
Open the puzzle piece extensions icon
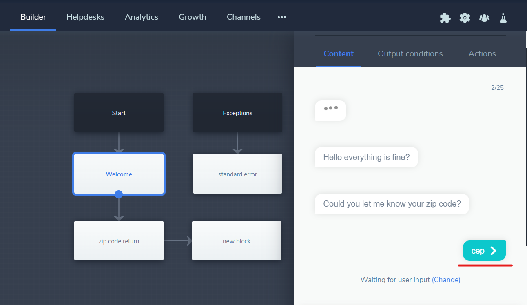pos(445,18)
